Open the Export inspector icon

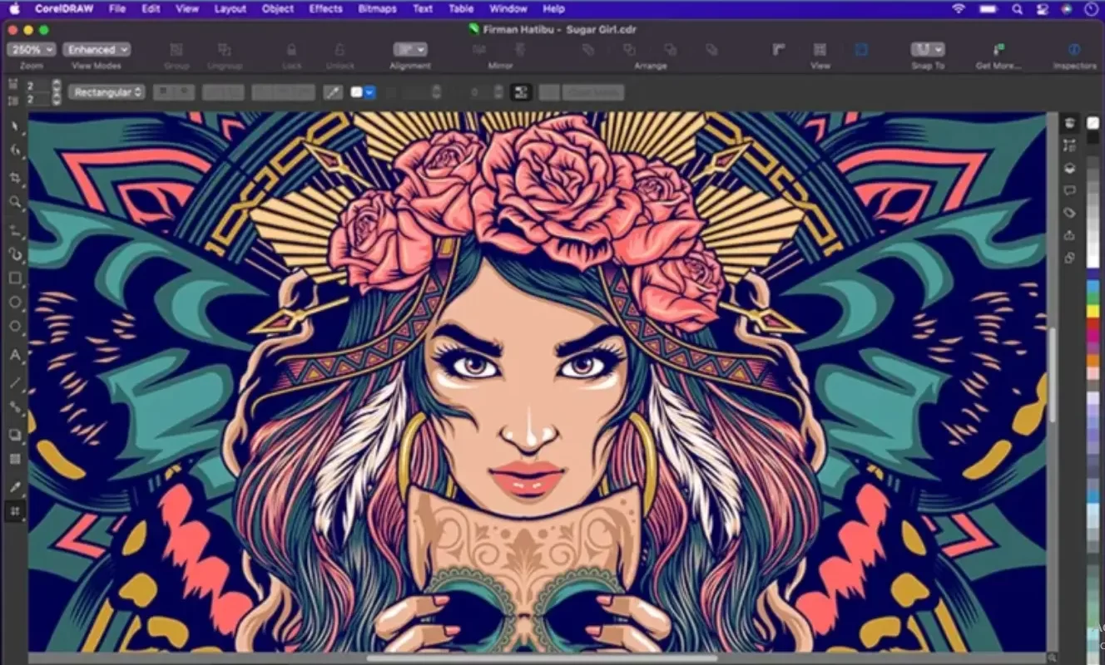coord(1070,235)
